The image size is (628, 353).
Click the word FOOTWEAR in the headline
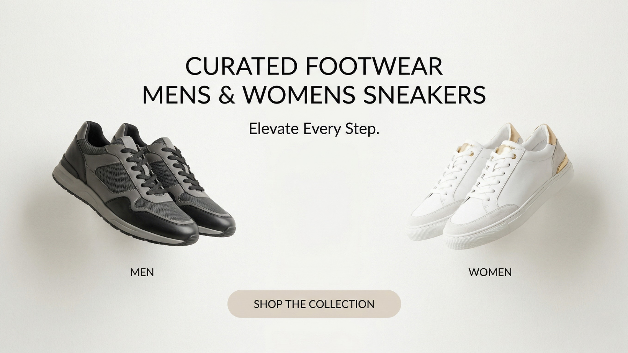tap(374, 66)
